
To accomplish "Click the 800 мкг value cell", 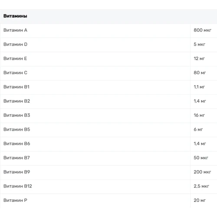I will click(202, 30).
